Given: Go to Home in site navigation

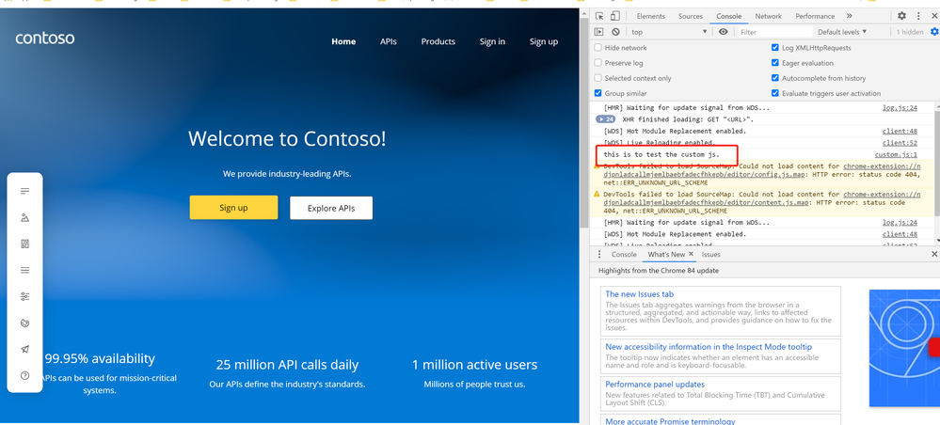Looking at the screenshot, I should coord(343,41).
